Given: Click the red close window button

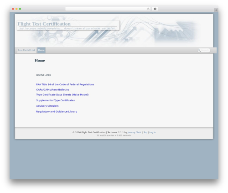Looking at the screenshot, I should tap(13, 9).
